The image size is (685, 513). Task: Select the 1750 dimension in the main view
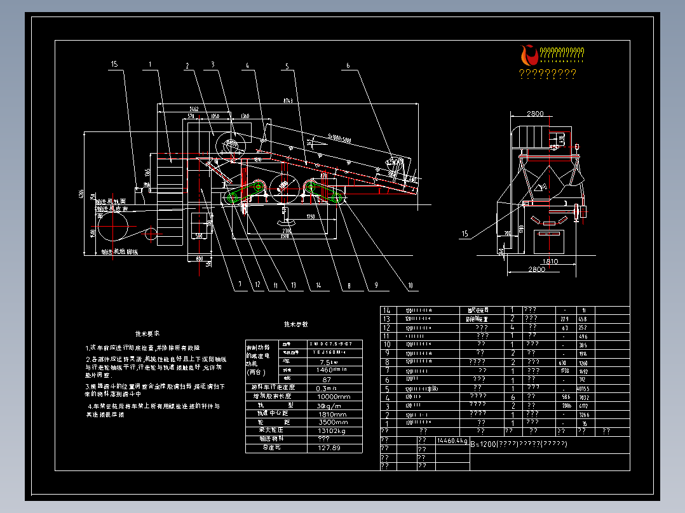311,217
